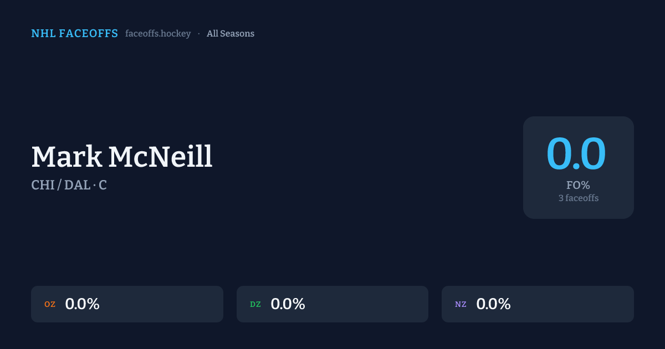The image size is (665, 349).
Task: Click the purple NZ zone label
Action: point(461,304)
